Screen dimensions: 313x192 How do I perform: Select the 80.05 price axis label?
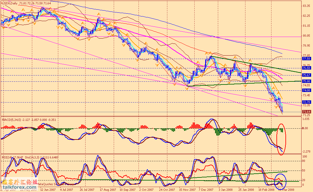[x=306, y=36]
